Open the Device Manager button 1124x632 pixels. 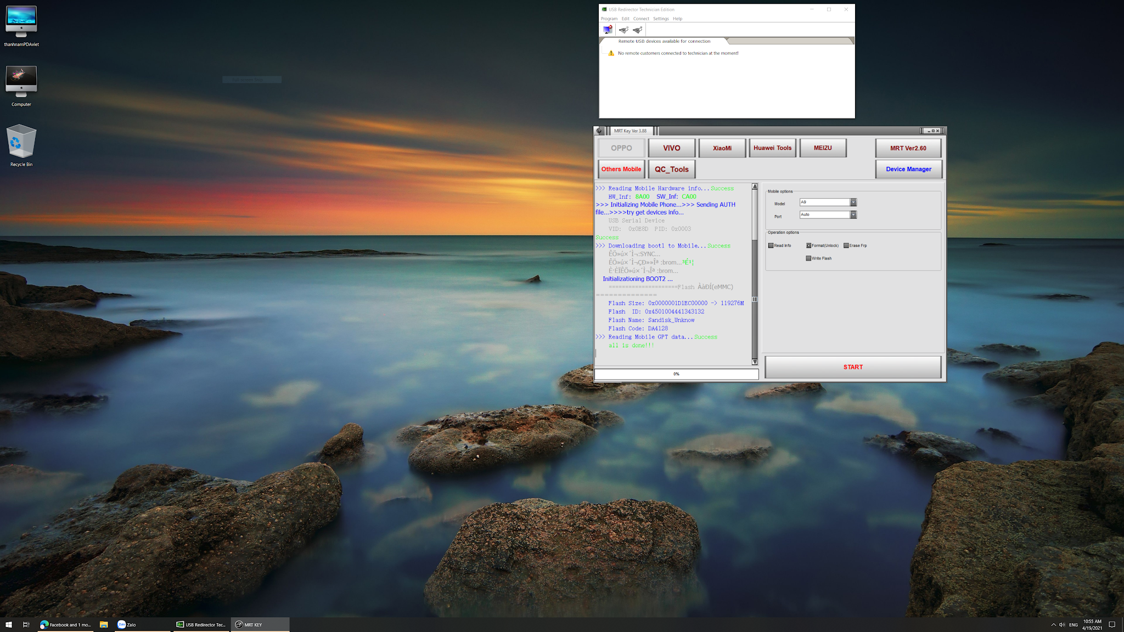point(908,169)
